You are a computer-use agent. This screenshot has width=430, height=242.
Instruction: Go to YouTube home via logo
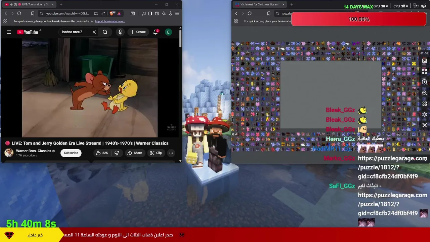(x=28, y=32)
